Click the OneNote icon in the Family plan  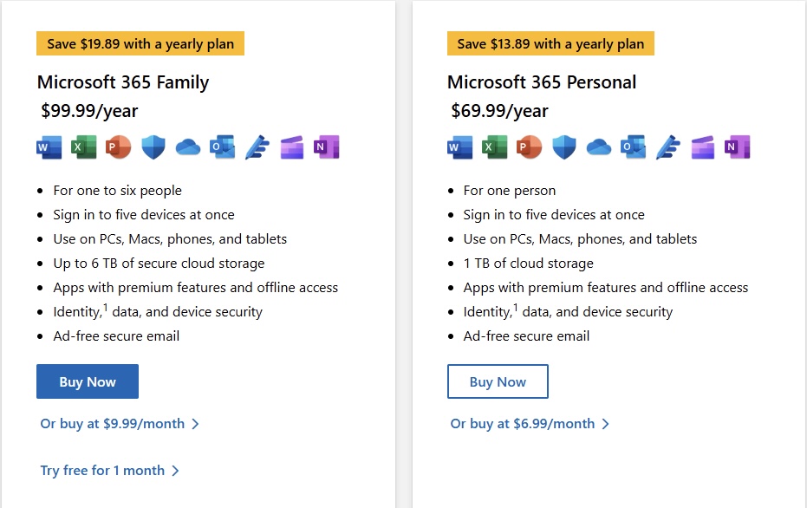[x=326, y=147]
